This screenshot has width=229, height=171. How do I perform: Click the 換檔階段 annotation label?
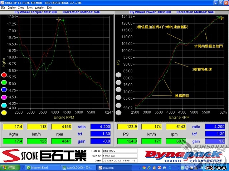[182, 96]
